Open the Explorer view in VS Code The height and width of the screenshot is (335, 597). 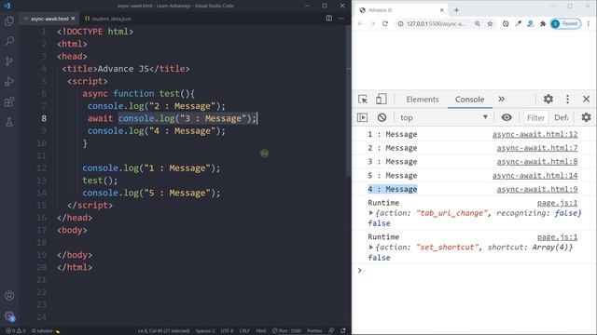[x=9, y=20]
